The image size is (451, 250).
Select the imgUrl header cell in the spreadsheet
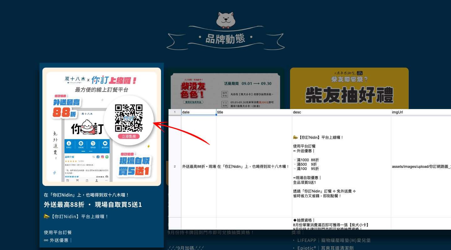[x=421, y=112]
